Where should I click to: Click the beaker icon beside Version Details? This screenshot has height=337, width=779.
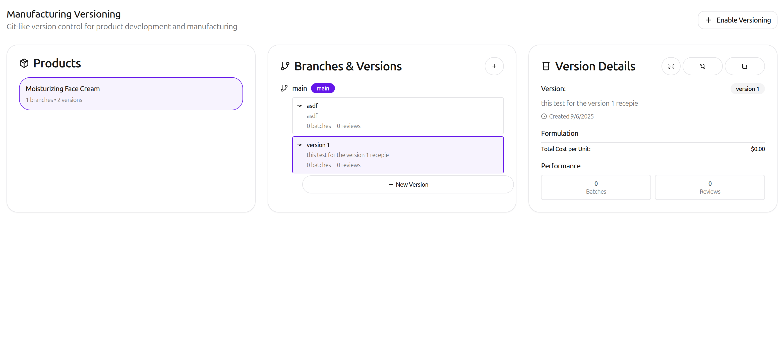[x=546, y=66]
